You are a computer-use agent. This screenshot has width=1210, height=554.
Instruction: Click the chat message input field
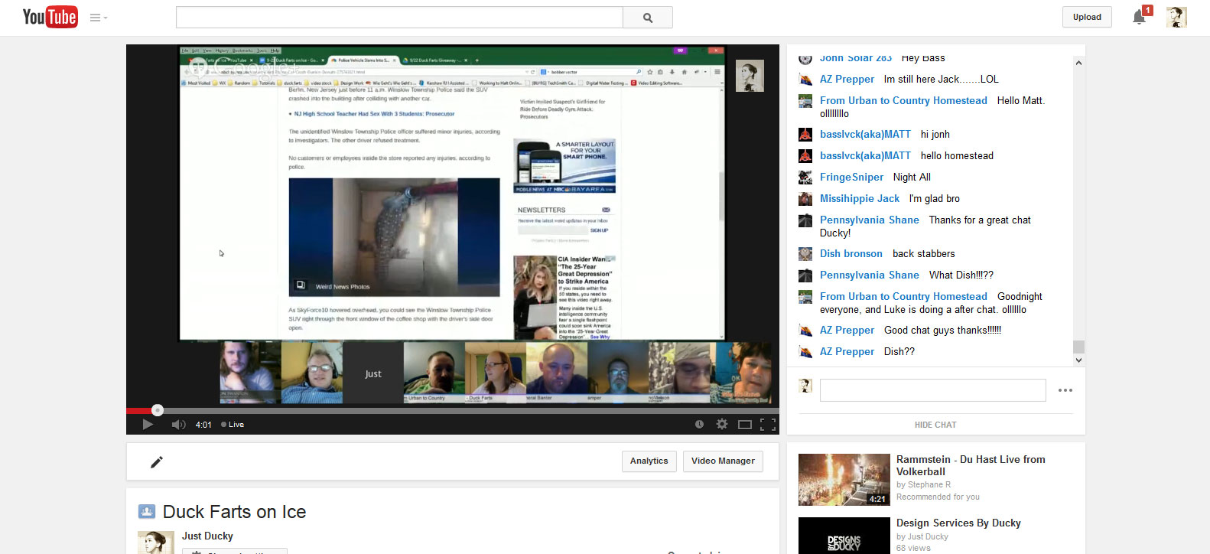point(932,390)
